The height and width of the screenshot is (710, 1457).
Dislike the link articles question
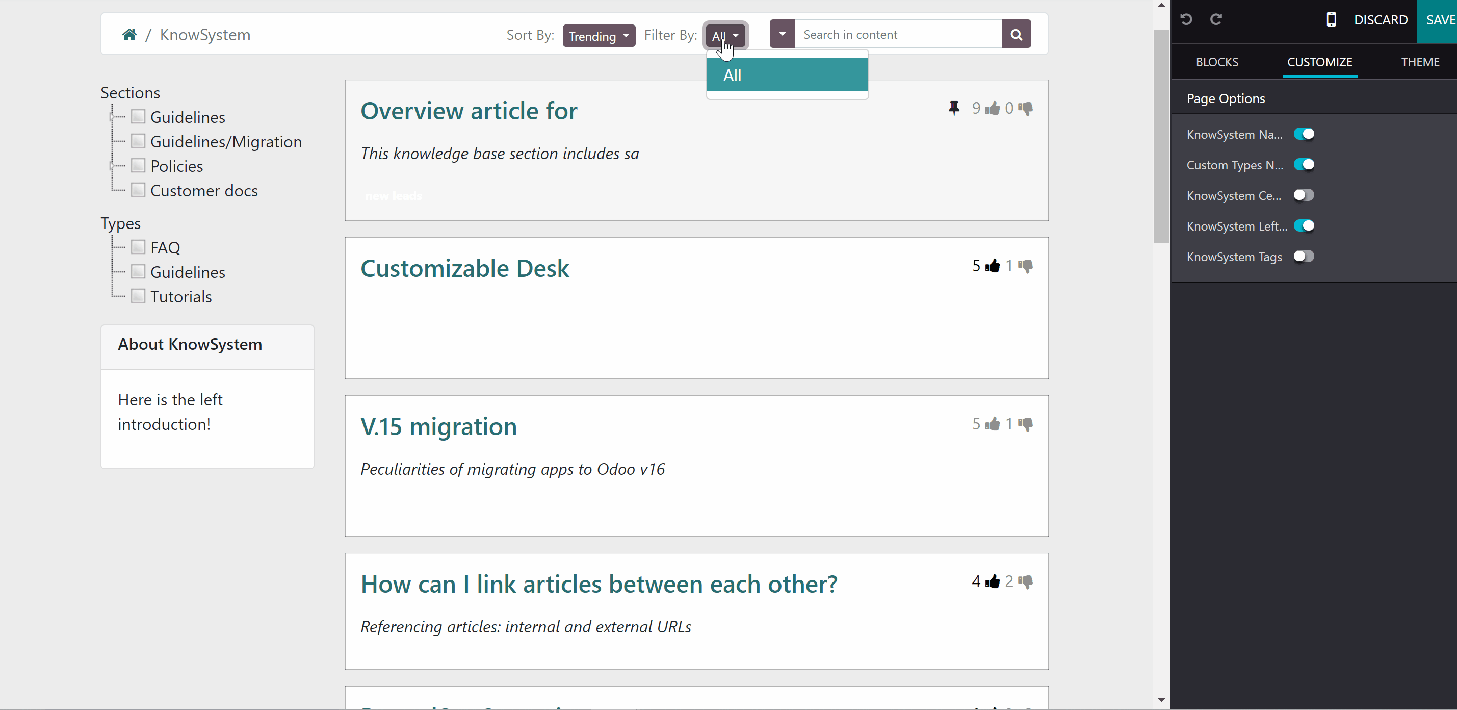[1025, 581]
